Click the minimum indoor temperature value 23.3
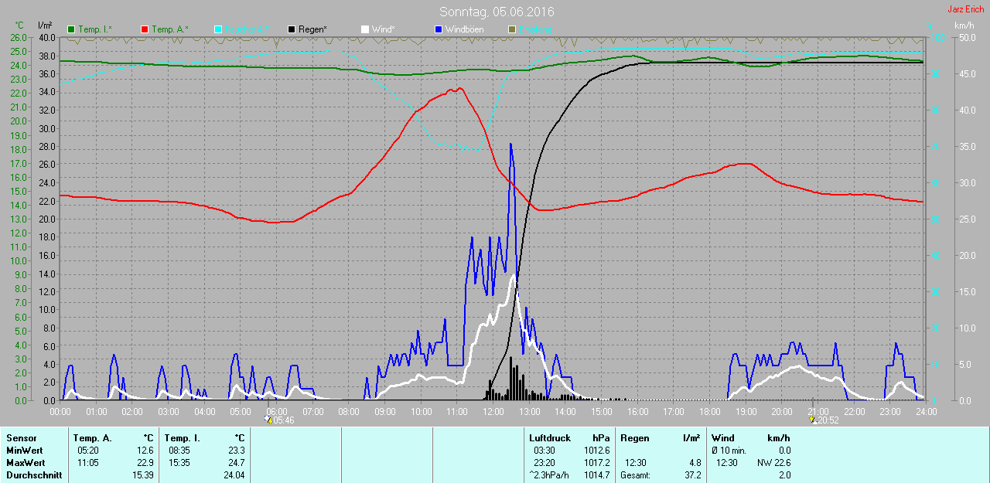The height and width of the screenshot is (483, 990). tap(236, 451)
